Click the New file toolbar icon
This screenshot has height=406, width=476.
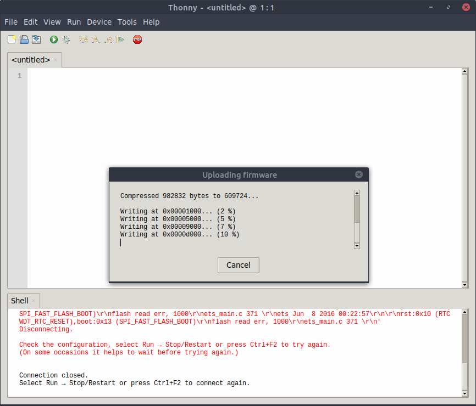click(x=12, y=40)
